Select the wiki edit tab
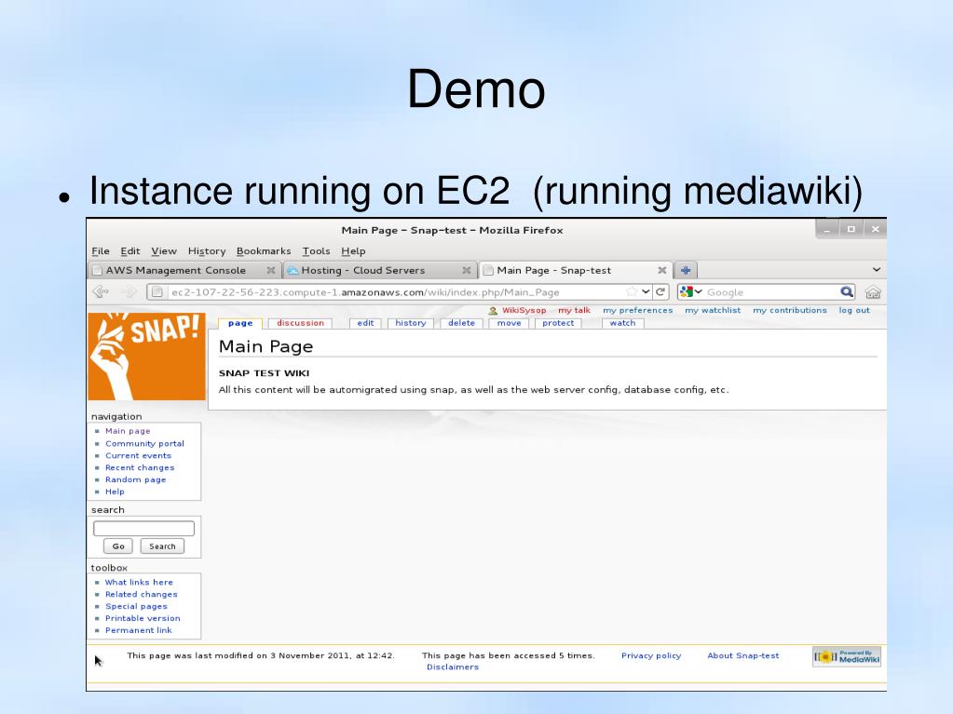The height and width of the screenshot is (714, 953). coord(365,323)
